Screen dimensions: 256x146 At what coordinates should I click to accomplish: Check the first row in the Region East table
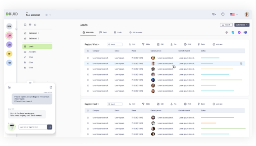(88, 118)
